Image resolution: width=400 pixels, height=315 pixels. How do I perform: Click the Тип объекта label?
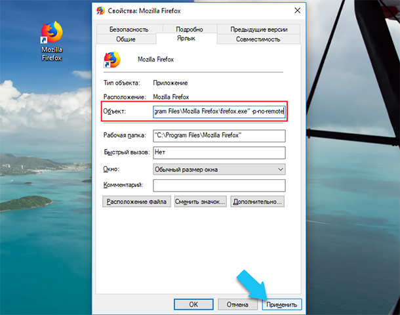tap(122, 83)
